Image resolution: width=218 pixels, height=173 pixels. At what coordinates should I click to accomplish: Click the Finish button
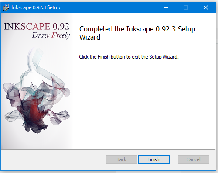tap(154, 159)
